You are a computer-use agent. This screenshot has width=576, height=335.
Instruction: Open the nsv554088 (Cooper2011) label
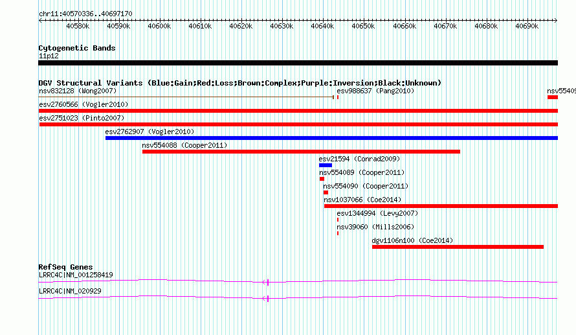pyautogui.click(x=185, y=145)
